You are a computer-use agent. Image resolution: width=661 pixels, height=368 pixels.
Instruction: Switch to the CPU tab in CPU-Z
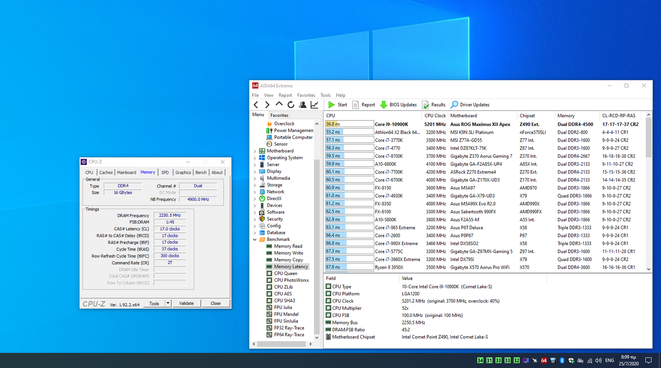(x=89, y=172)
